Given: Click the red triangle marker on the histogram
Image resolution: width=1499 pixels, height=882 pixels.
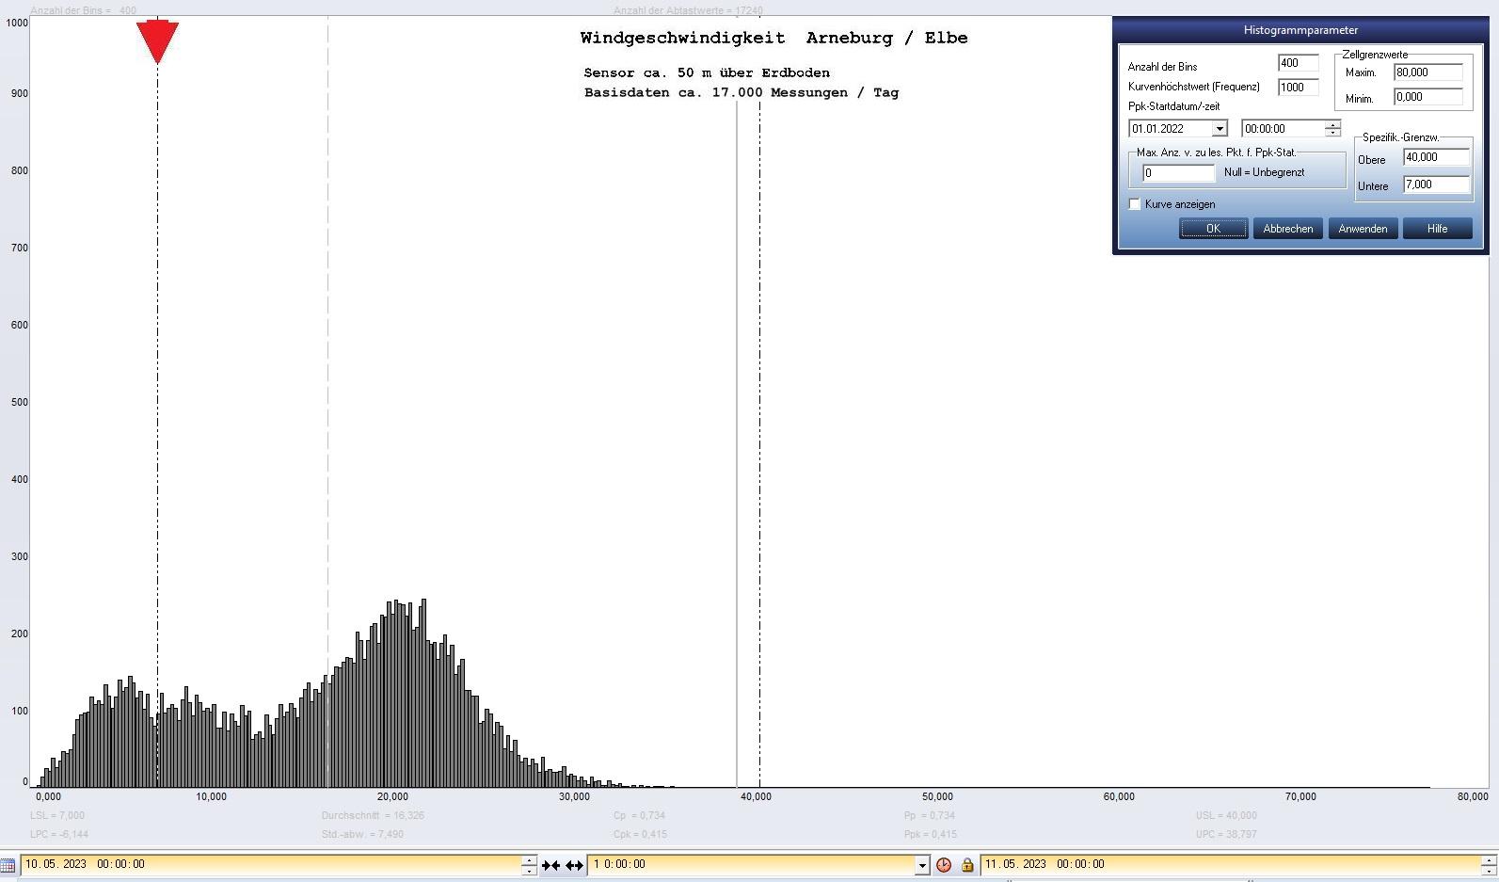Looking at the screenshot, I should click(x=157, y=41).
